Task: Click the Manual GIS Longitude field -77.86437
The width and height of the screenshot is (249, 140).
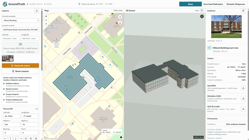Action: click(x=30, y=116)
